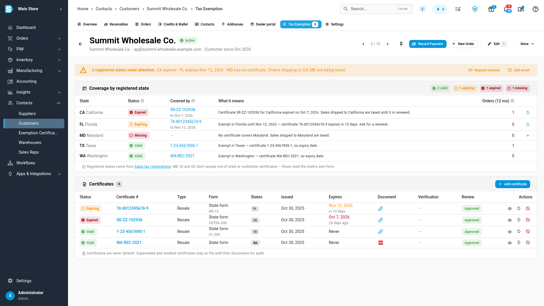Click Edit email in banner

coord(518,70)
